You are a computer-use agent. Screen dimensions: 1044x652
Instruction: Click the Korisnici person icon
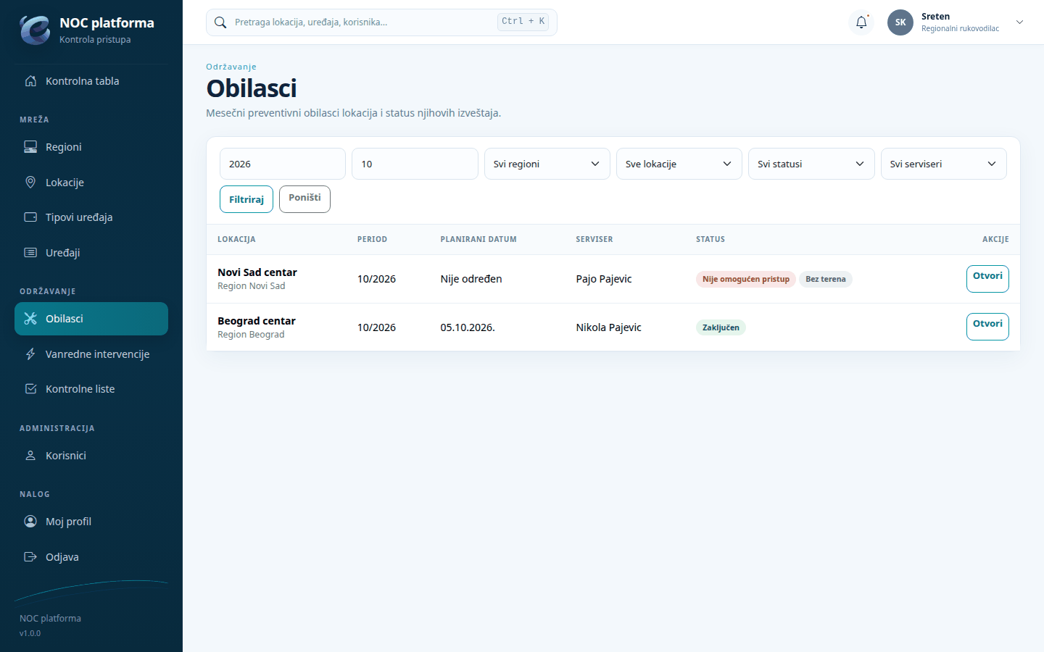30,456
